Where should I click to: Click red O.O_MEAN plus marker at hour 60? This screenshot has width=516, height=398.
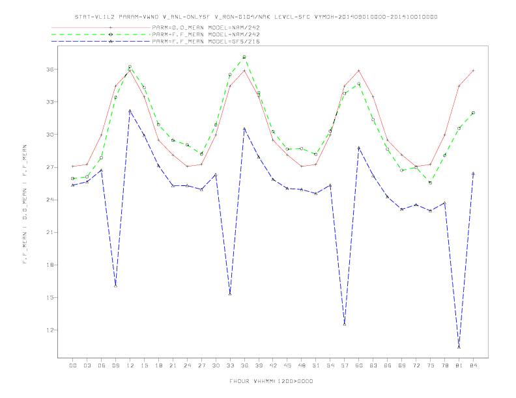pyautogui.click(x=359, y=71)
